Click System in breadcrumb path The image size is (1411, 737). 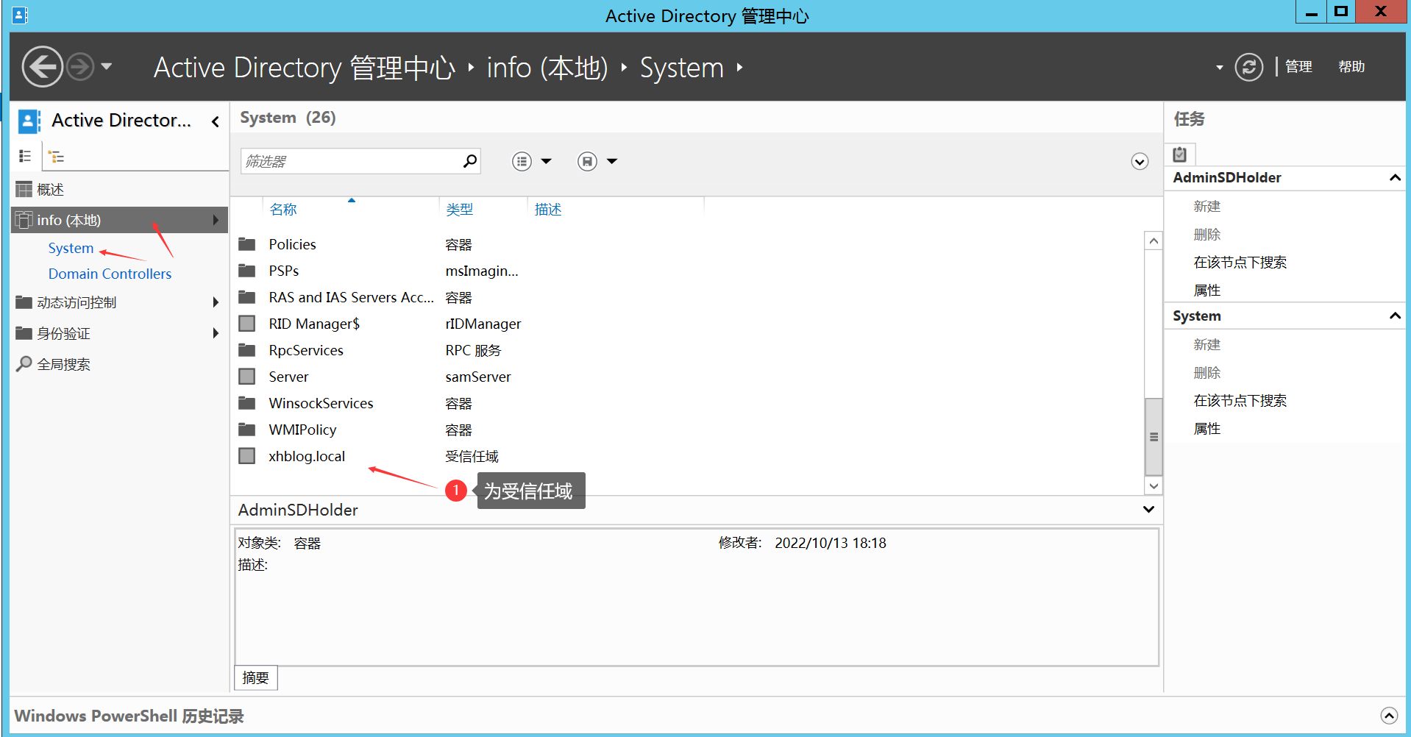tap(682, 68)
